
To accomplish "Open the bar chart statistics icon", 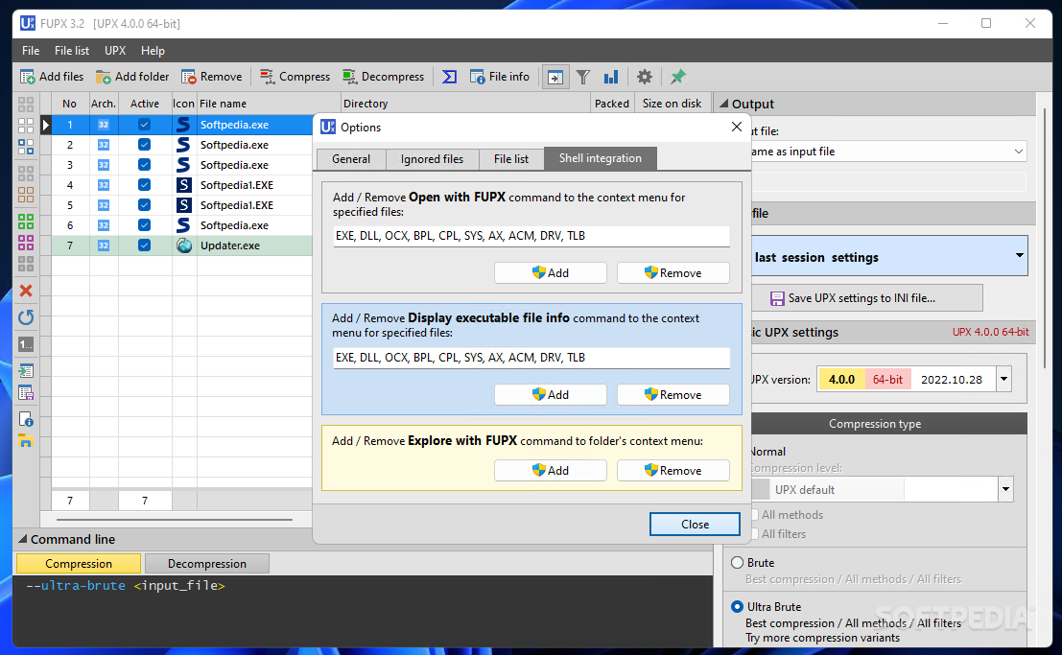I will (611, 78).
